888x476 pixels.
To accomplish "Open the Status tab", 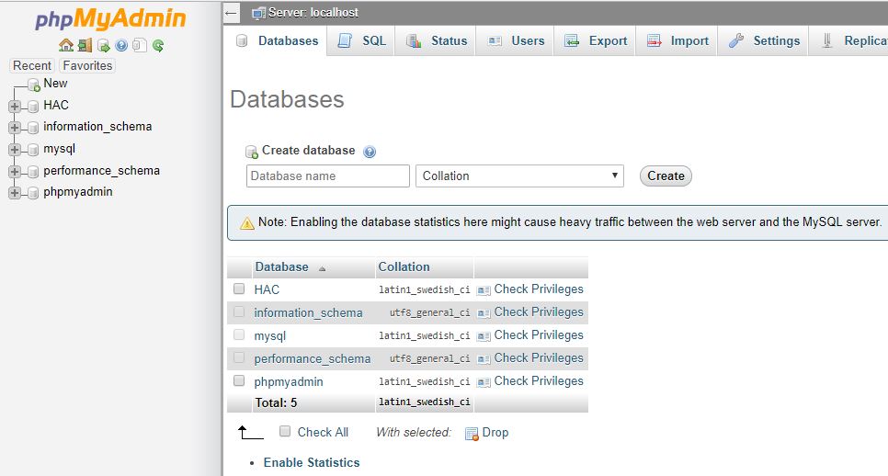I will pyautogui.click(x=436, y=40).
